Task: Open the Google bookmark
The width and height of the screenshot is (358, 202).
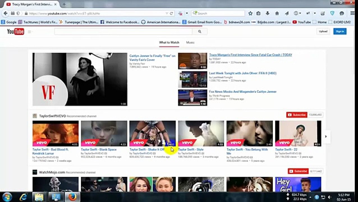Action: (x=9, y=22)
